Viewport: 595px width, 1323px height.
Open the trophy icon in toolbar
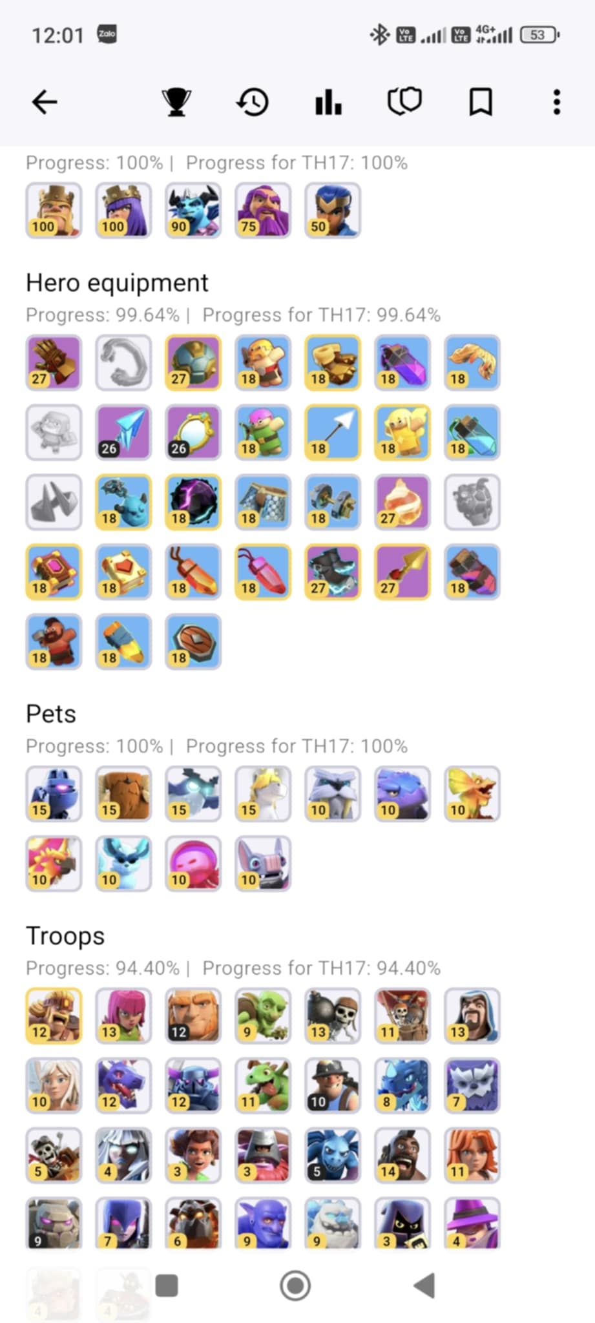tap(176, 102)
